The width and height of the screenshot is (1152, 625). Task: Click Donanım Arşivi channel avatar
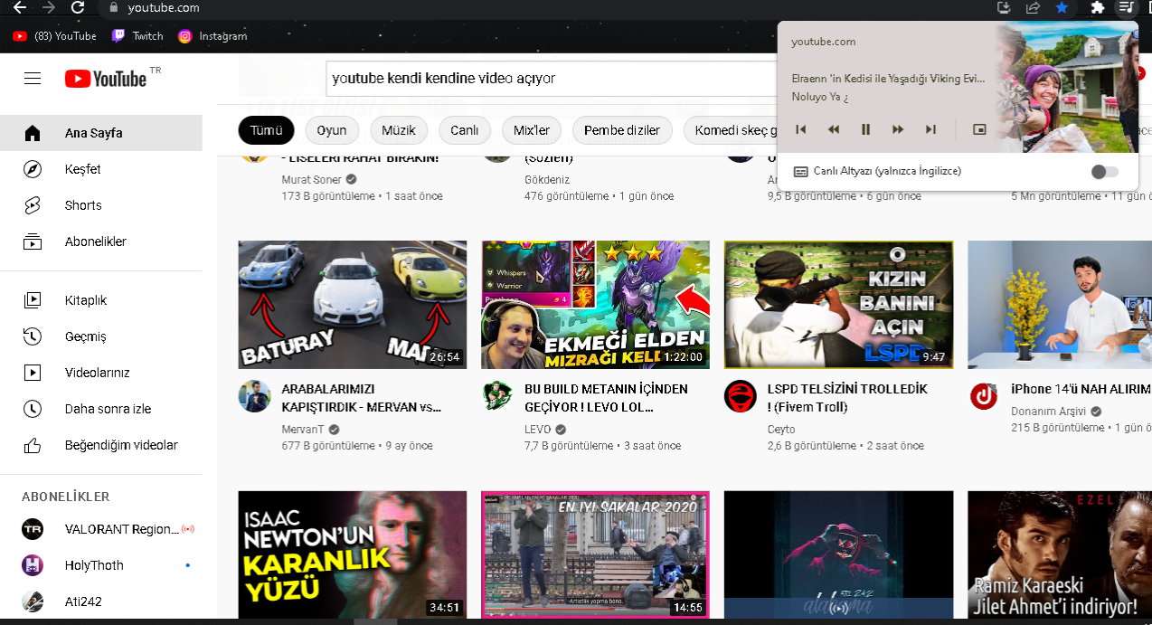[x=984, y=396]
